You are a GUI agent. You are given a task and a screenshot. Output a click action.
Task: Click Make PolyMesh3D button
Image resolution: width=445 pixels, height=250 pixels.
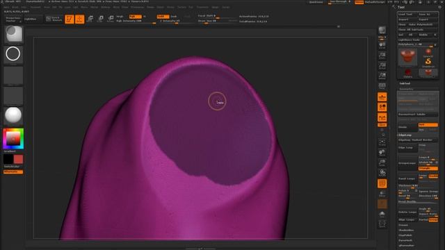click(423, 24)
